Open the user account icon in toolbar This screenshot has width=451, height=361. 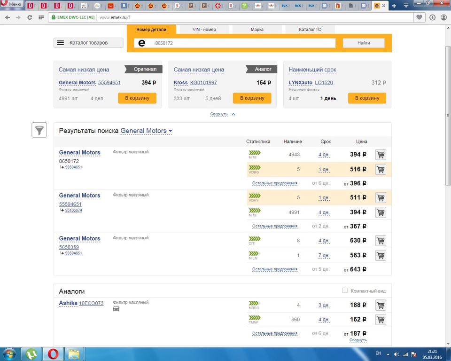444,17
